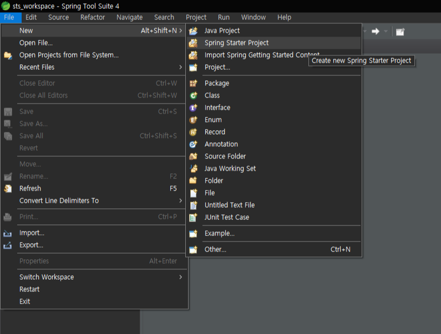Click the Folder icon in New submenu
441x334 pixels.
point(193,181)
